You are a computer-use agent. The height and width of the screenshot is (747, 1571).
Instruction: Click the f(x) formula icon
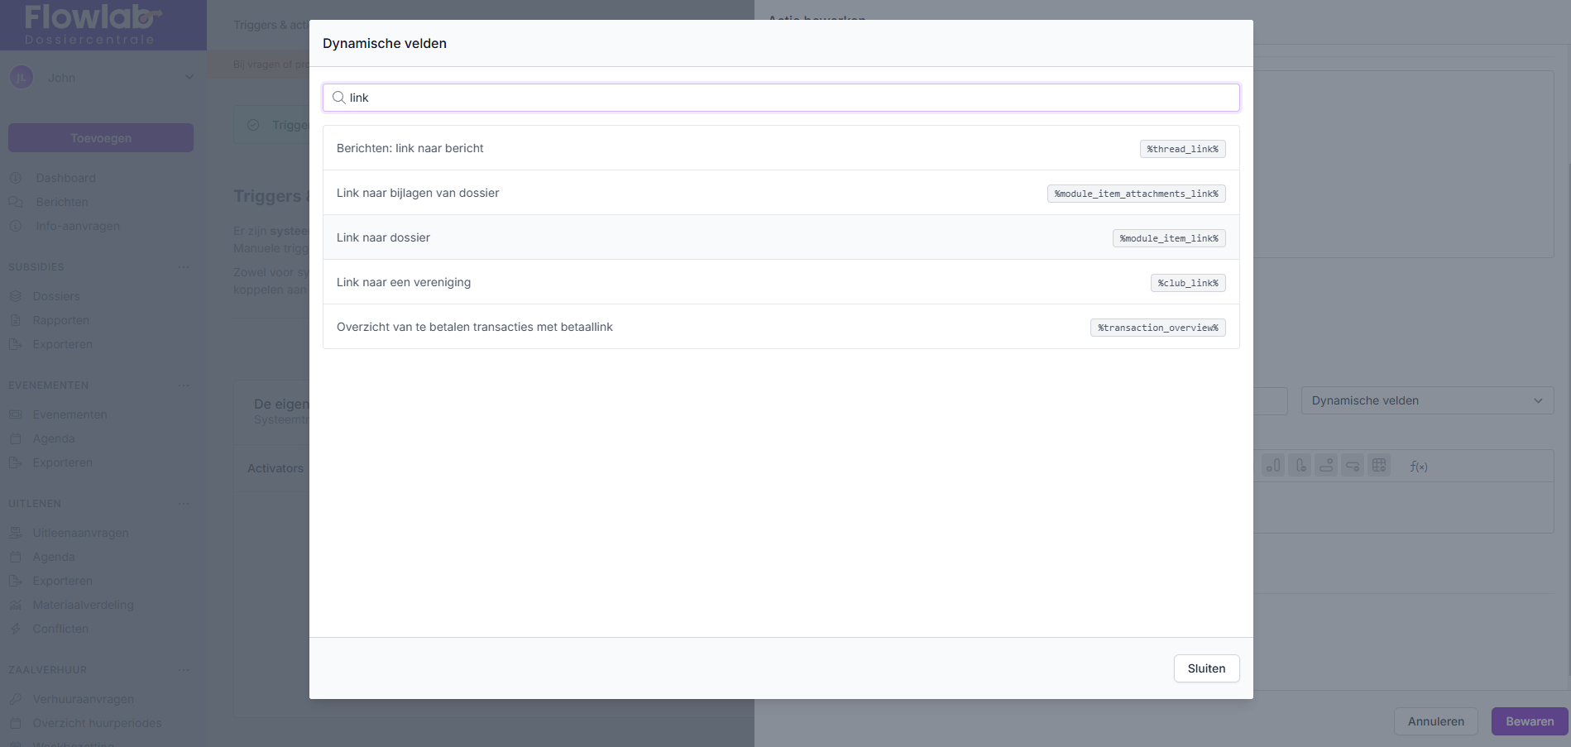[1419, 467]
